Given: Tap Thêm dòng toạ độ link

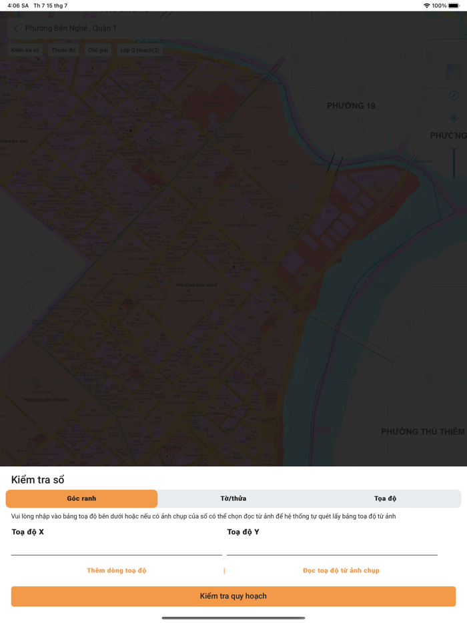Looking at the screenshot, I should click(117, 570).
